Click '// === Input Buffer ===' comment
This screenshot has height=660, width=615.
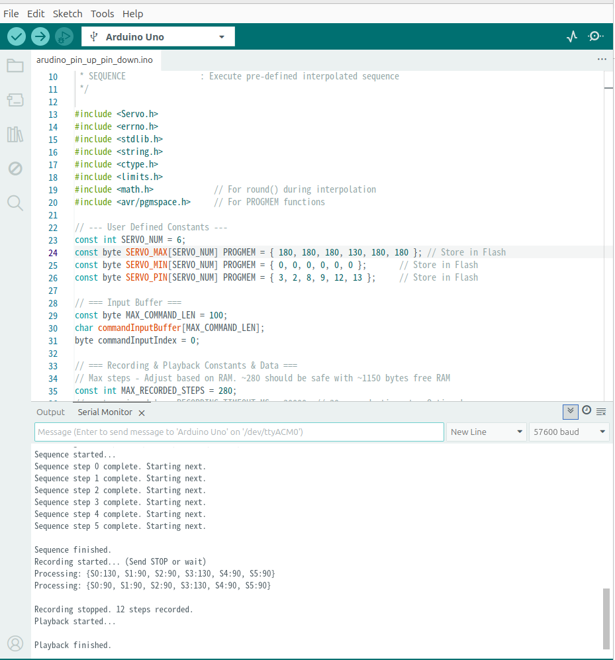128,303
